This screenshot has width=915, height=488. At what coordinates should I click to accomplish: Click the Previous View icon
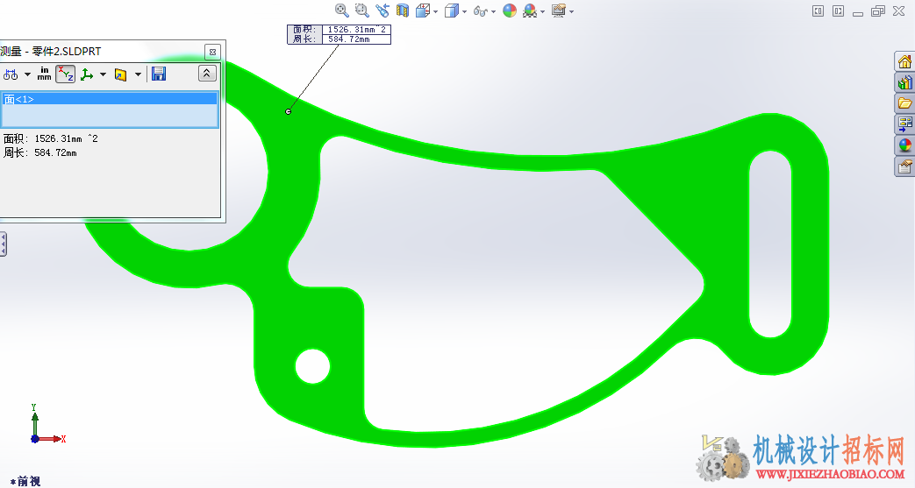382,11
